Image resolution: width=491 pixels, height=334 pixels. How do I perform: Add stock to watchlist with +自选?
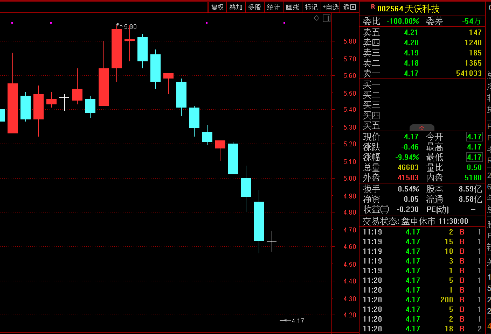coord(330,7)
